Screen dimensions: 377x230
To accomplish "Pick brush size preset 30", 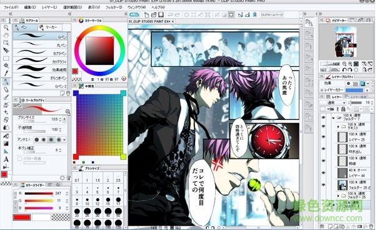I will [x=98, y=212].
